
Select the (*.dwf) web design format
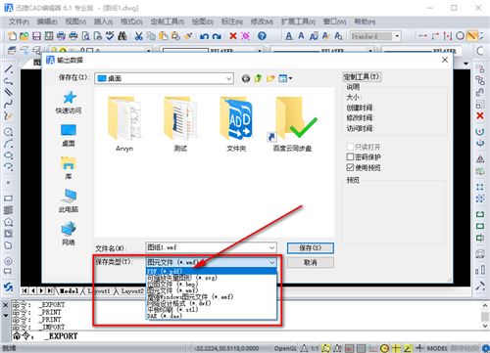click(211, 303)
